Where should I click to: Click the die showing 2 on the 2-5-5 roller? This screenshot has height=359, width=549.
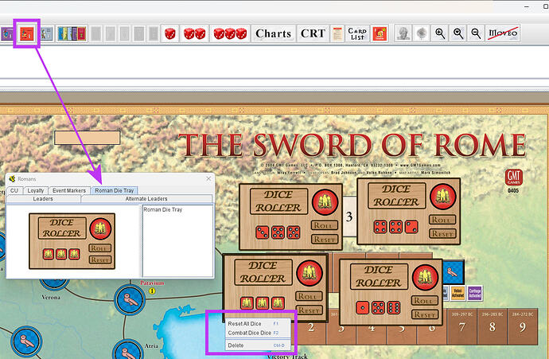pyautogui.click(x=263, y=232)
